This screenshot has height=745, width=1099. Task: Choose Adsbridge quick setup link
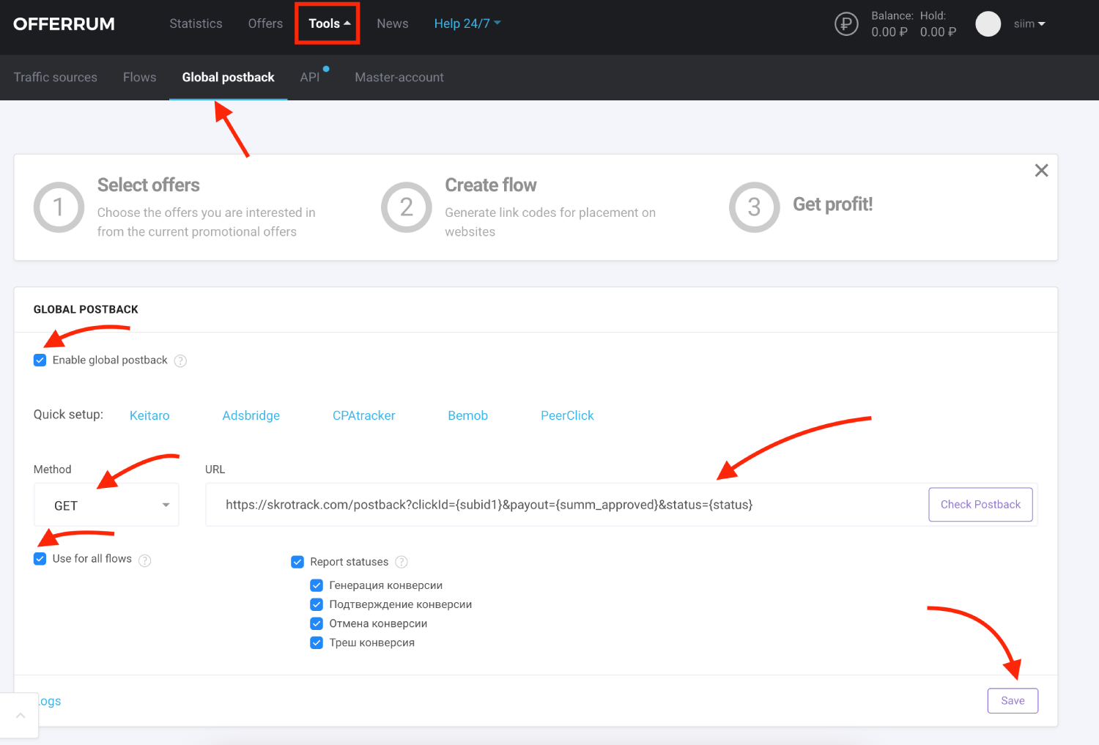251,415
